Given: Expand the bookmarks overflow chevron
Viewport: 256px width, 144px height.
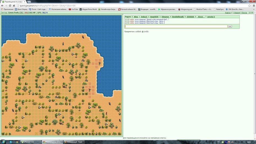Looking at the screenshot, I should tap(254, 9).
